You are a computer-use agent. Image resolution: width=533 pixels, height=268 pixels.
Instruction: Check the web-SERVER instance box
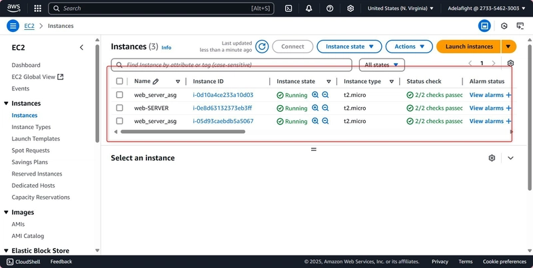(119, 108)
